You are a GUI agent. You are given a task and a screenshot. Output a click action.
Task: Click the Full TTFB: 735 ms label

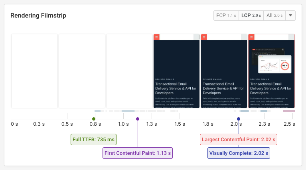tap(94, 140)
